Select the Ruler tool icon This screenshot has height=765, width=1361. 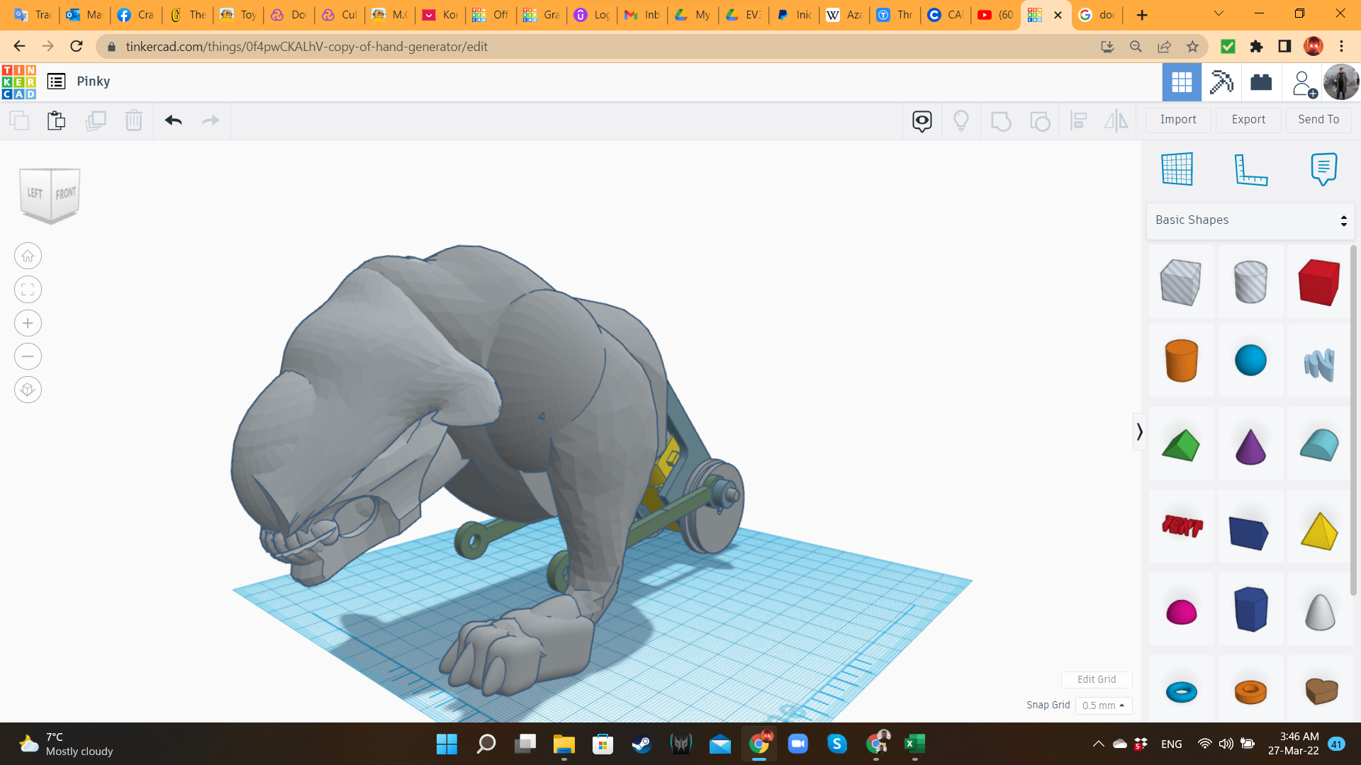point(1250,169)
